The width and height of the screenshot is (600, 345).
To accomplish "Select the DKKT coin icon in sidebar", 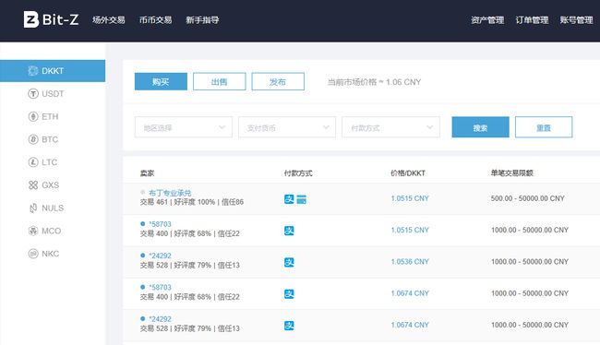I will tap(33, 71).
